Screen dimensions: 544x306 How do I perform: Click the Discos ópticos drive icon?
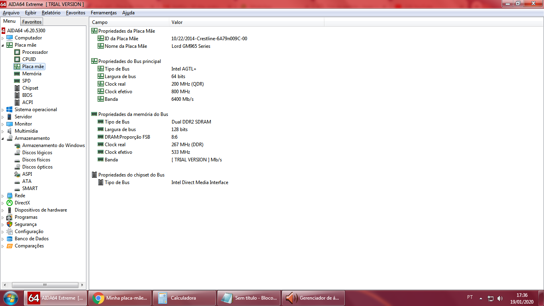(17, 167)
